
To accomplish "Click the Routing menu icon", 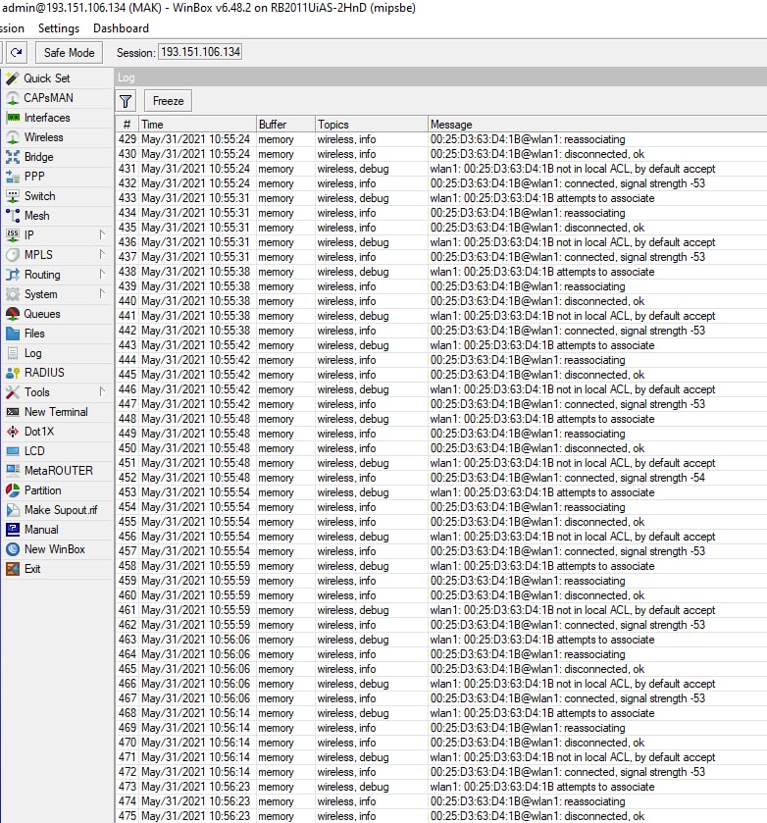I will point(13,275).
